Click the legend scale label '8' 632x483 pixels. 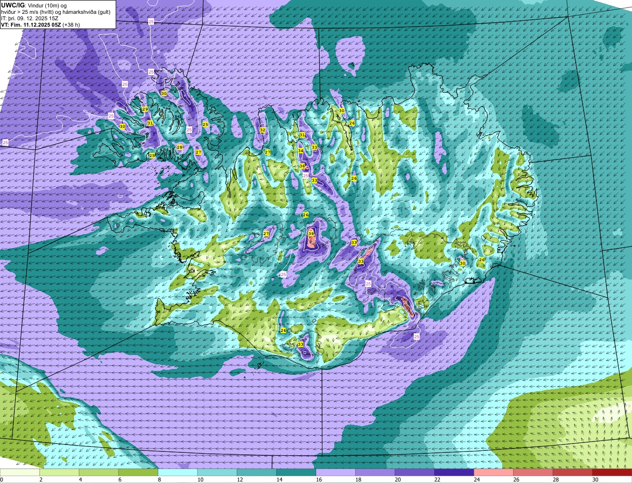point(159,480)
